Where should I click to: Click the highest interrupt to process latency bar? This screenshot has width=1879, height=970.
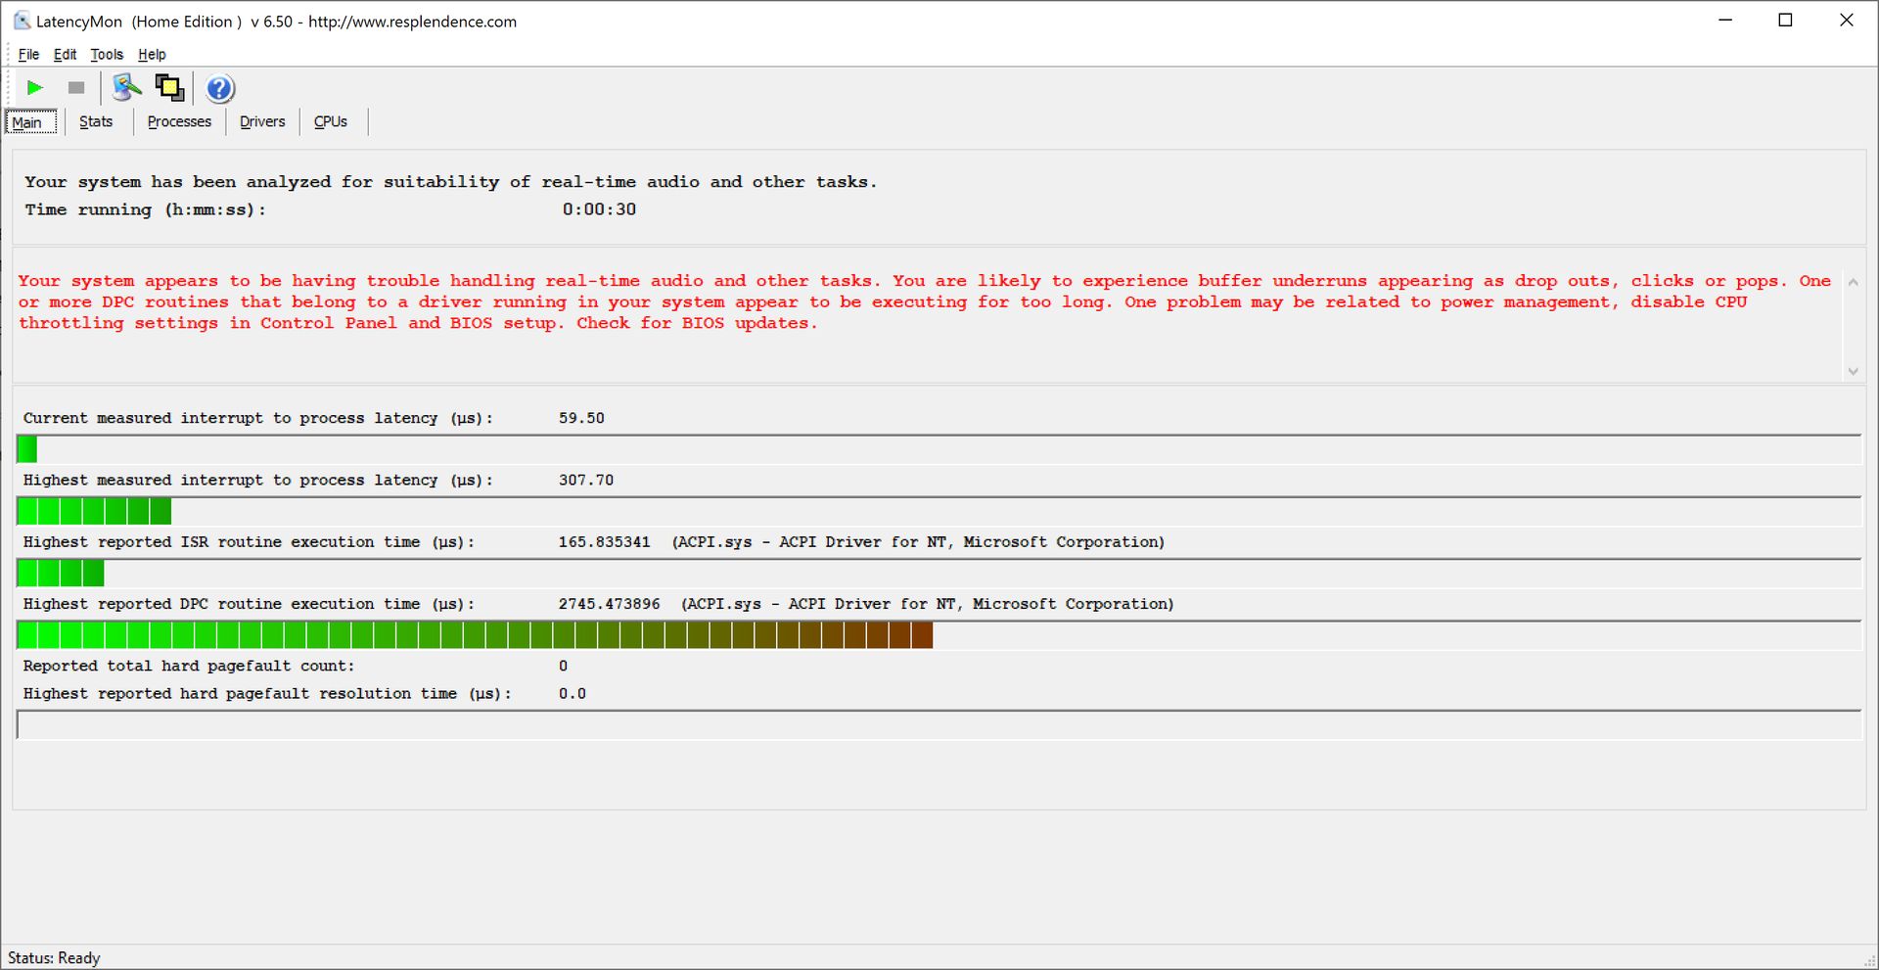pos(939,511)
